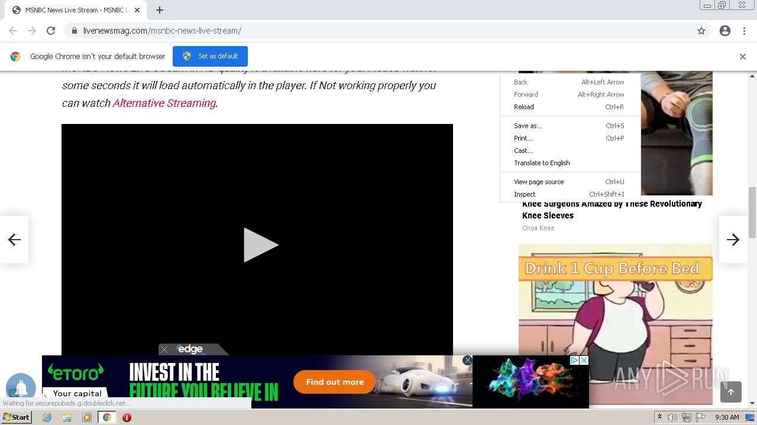757x425 pixels.
Task: Open Chrome's three-dot menu
Action: point(744,31)
